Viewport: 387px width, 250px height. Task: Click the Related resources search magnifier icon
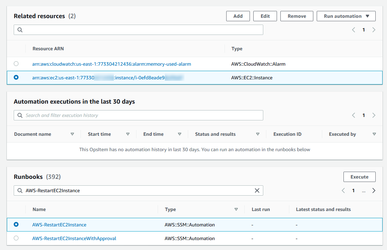pyautogui.click(x=20, y=30)
